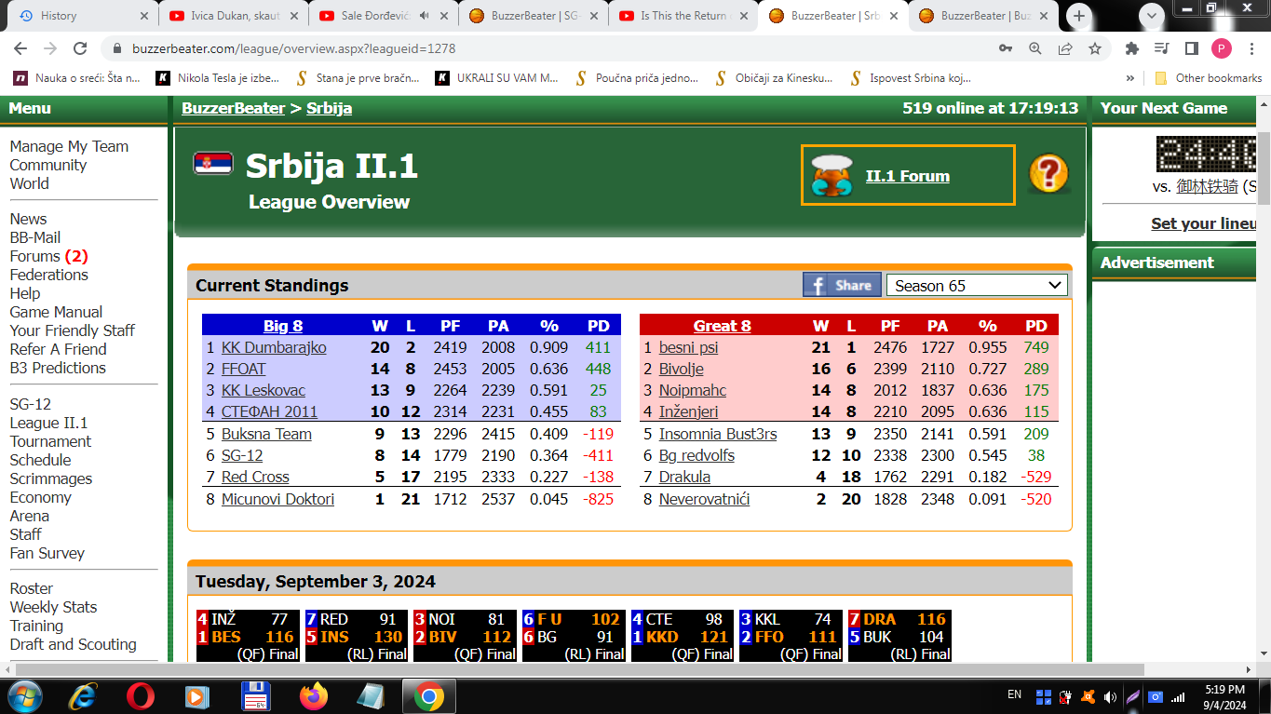Click the II.1 Forum table icon
The height and width of the screenshot is (714, 1271).
click(832, 175)
